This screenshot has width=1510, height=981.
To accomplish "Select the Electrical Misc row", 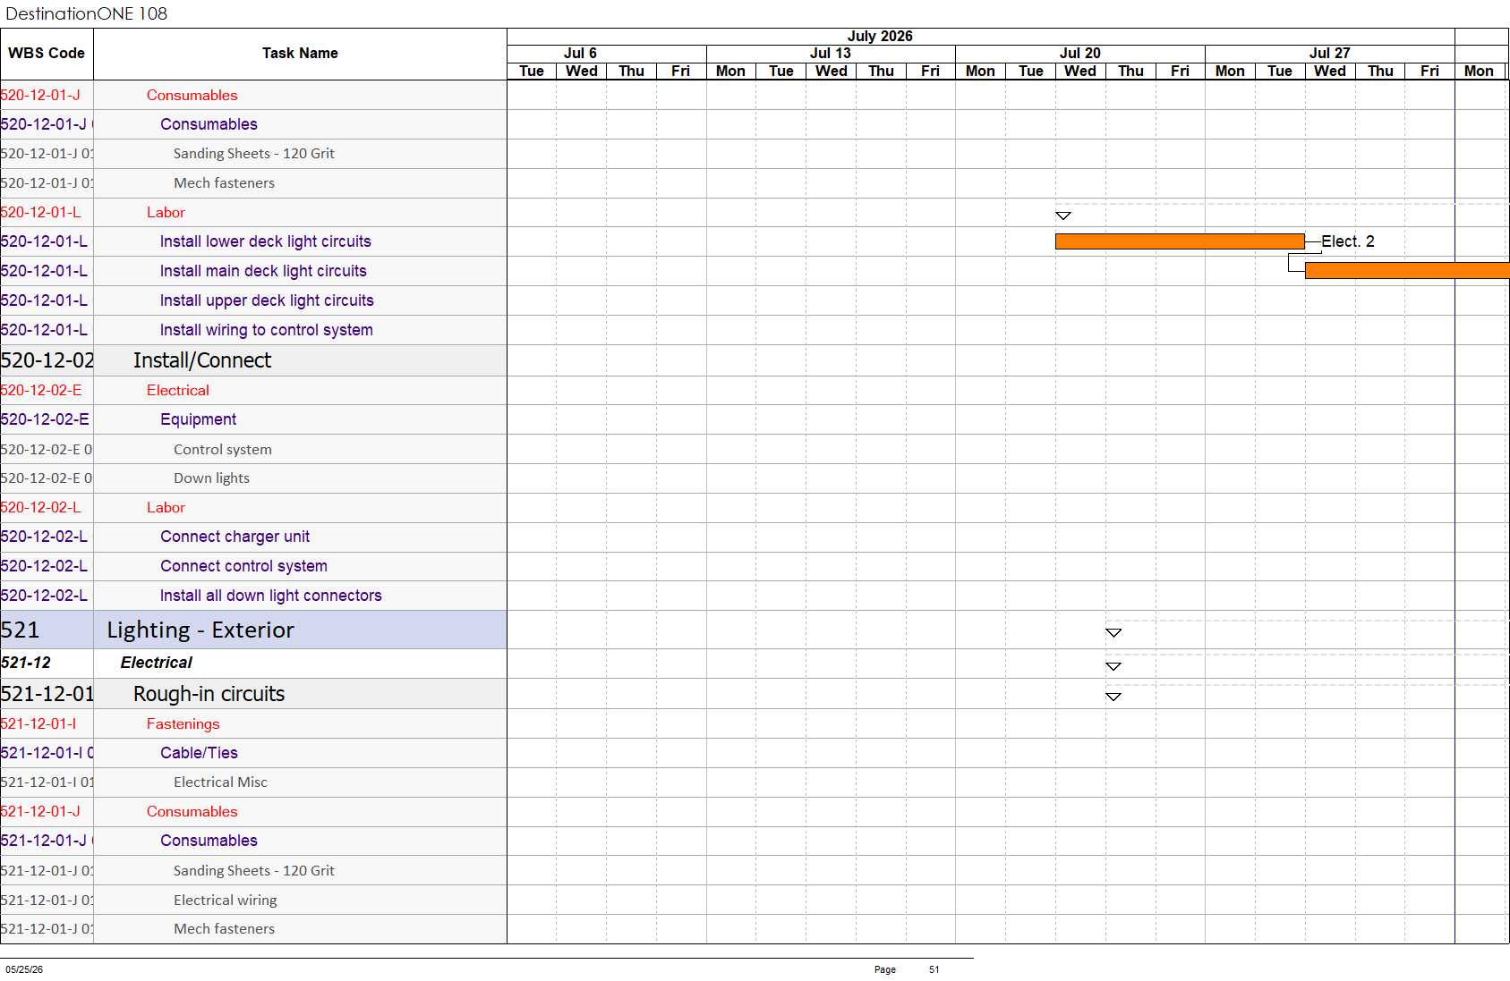I will coord(253,782).
